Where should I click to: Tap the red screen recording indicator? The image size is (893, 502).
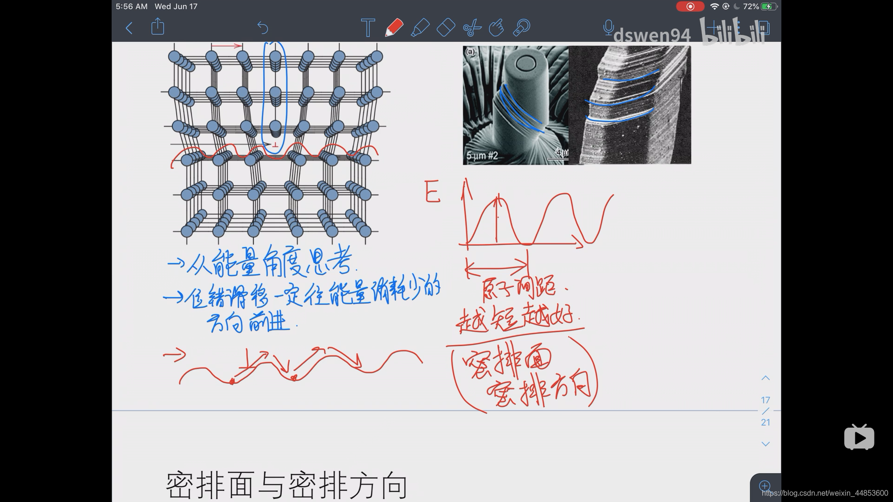690,7
